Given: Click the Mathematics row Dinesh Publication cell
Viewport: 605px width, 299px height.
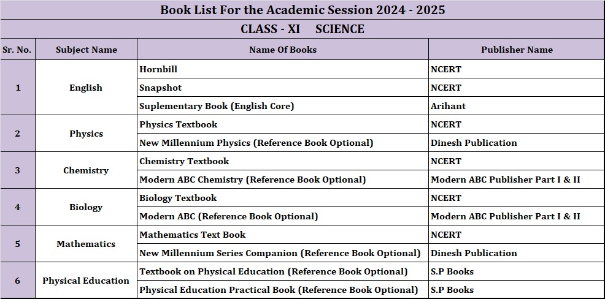Looking at the screenshot, I should point(474,253).
